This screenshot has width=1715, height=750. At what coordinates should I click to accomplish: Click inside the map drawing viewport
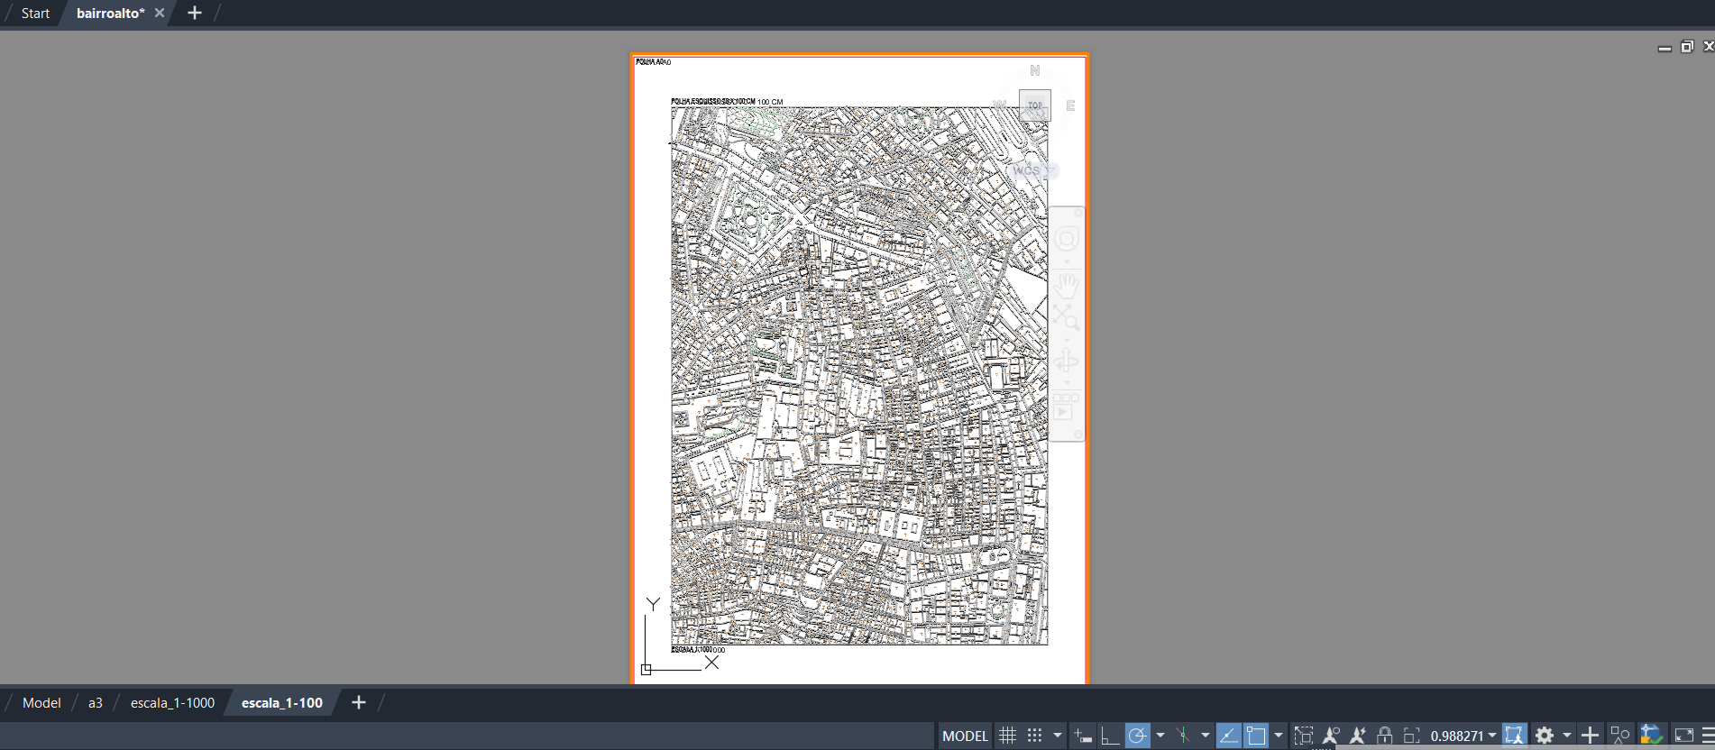[x=859, y=375]
